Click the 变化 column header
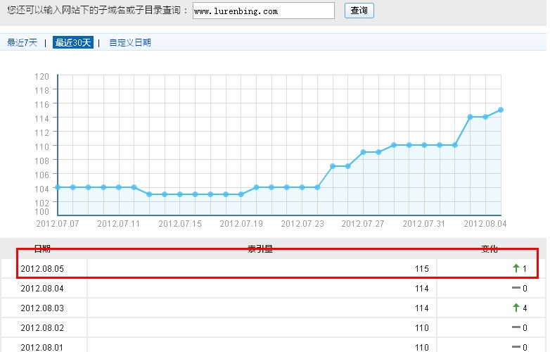The height and width of the screenshot is (352, 550). pos(489,249)
